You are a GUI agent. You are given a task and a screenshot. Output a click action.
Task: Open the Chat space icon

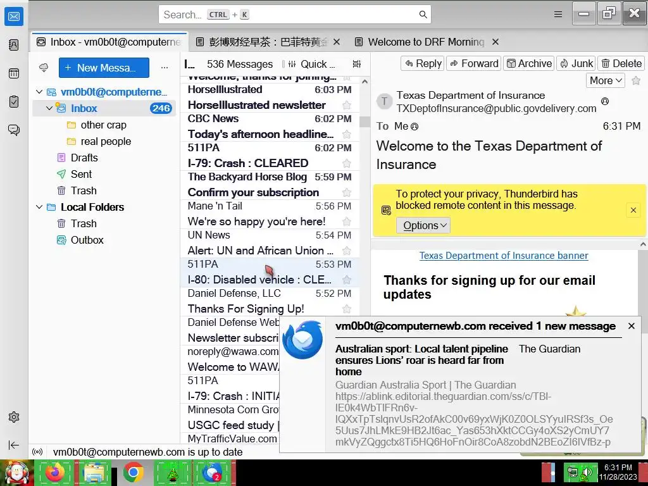[14, 130]
